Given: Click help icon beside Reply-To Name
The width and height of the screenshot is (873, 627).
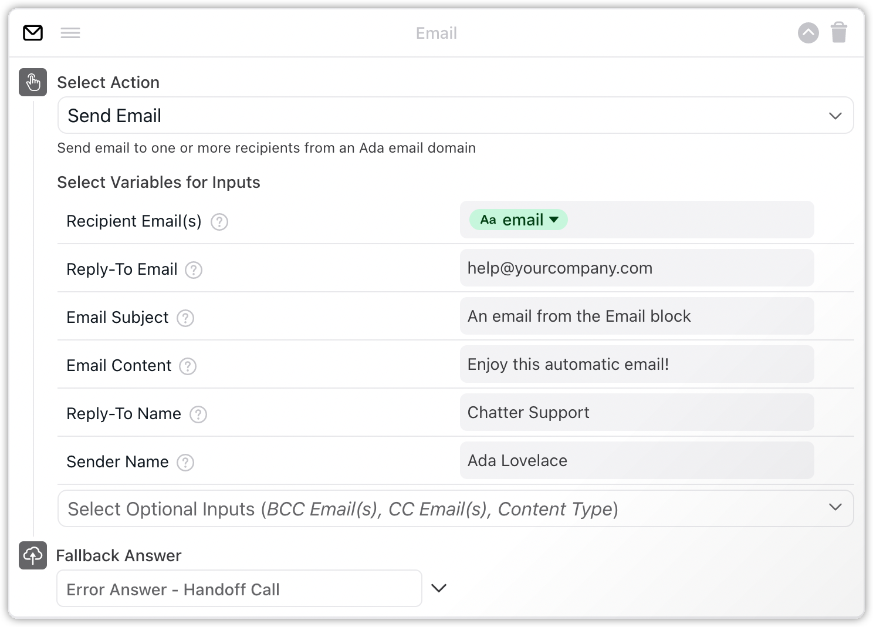Looking at the screenshot, I should (x=198, y=414).
